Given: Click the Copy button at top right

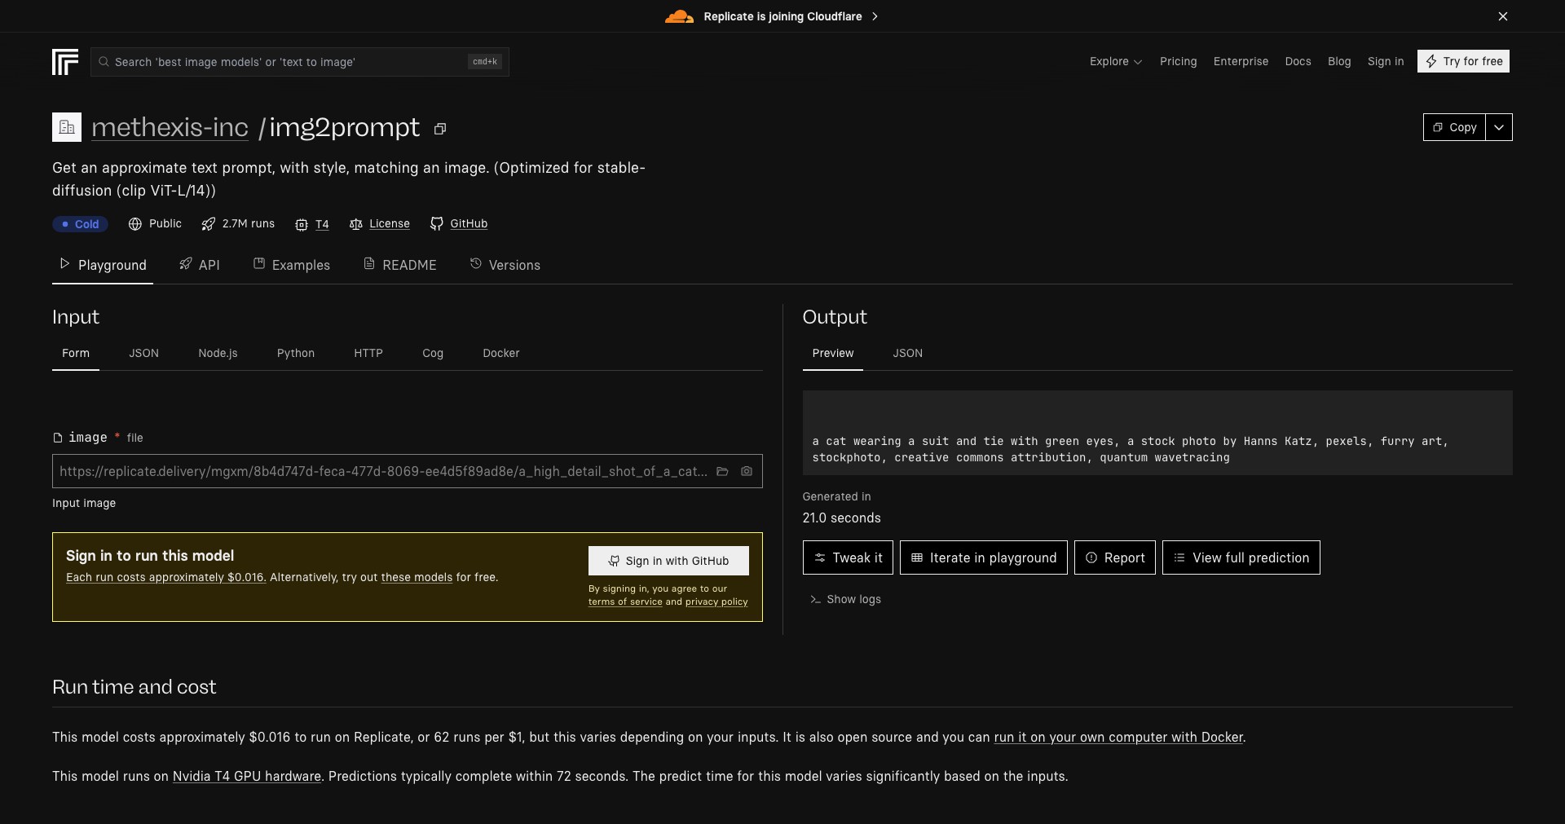Looking at the screenshot, I should [x=1454, y=127].
